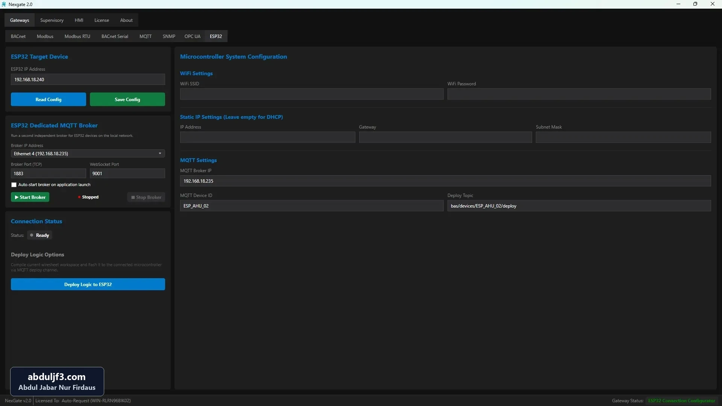Open the OPC UA tab
This screenshot has width=722, height=406.
coord(193,36)
